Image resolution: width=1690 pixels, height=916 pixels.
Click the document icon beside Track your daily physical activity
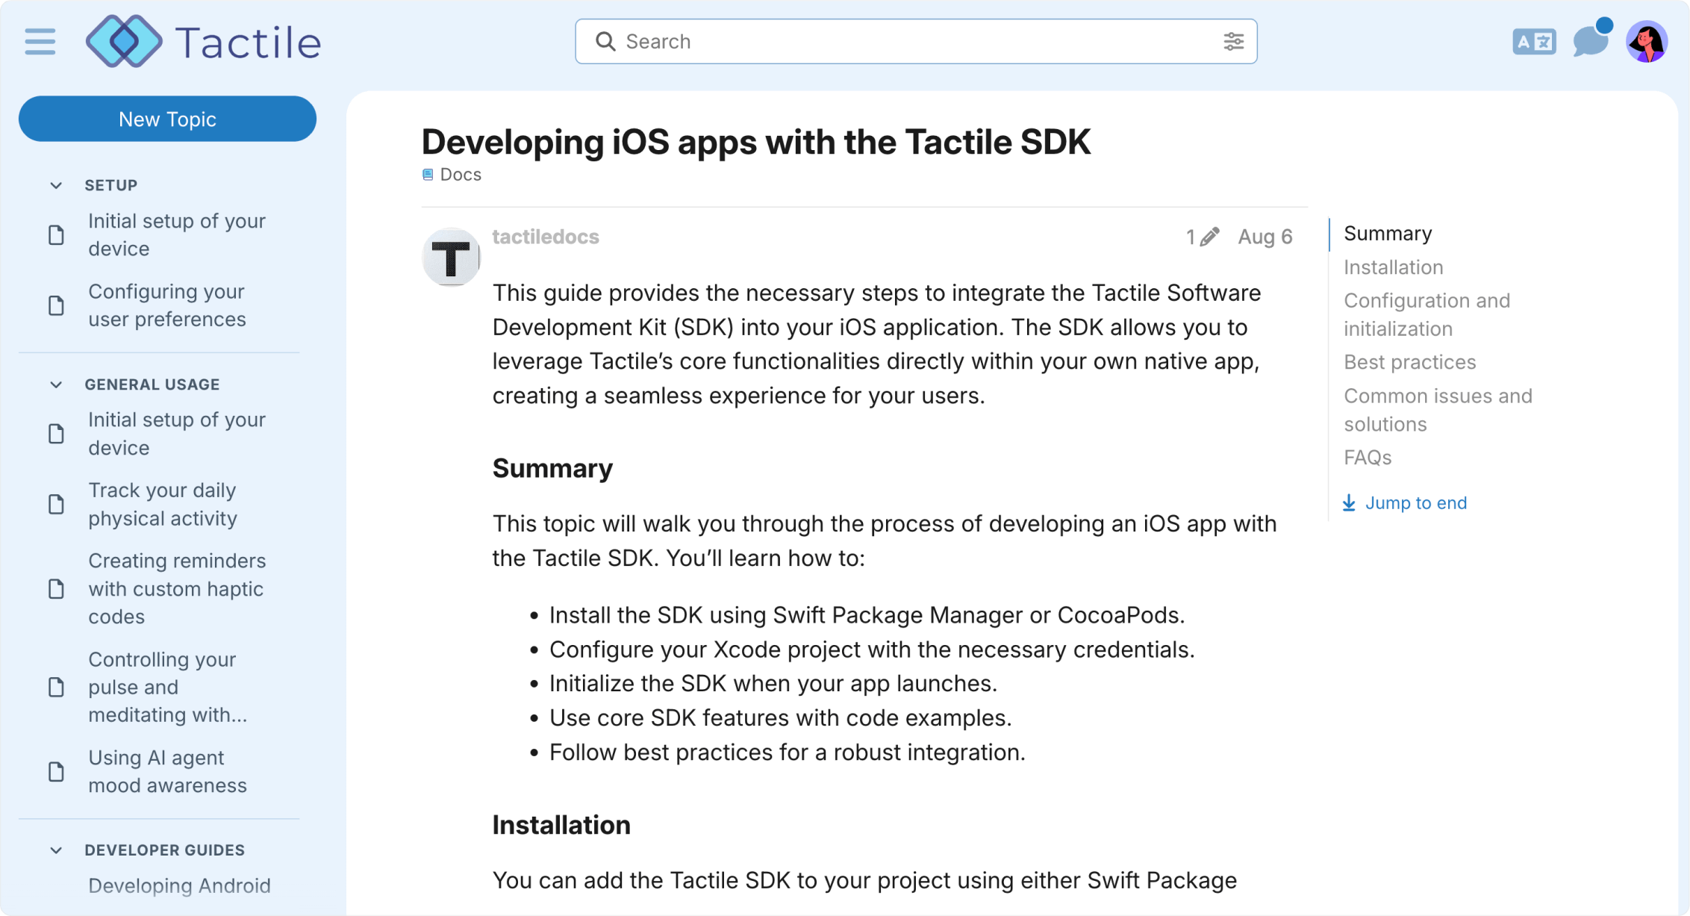point(56,505)
